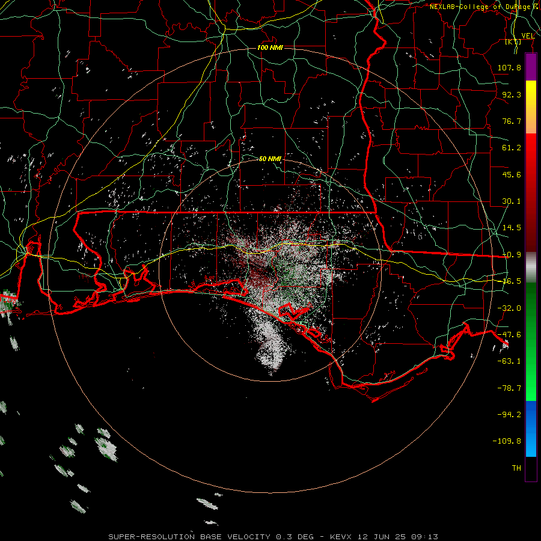Click the 100 NMI range ring label
The height and width of the screenshot is (541, 541).
click(270, 47)
